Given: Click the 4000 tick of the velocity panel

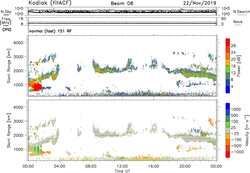Looking at the screenshot, I should (x=18, y=107).
